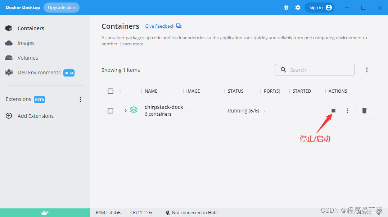Viewport: 388px width, 217px height.
Task: Stop the chirpstack-dock container
Action: click(333, 111)
